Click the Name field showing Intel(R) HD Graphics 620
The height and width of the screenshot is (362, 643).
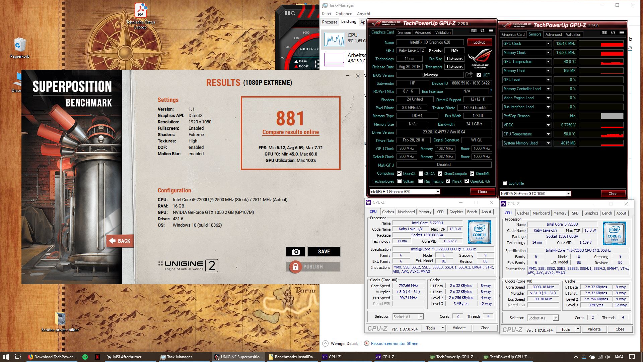(x=430, y=42)
